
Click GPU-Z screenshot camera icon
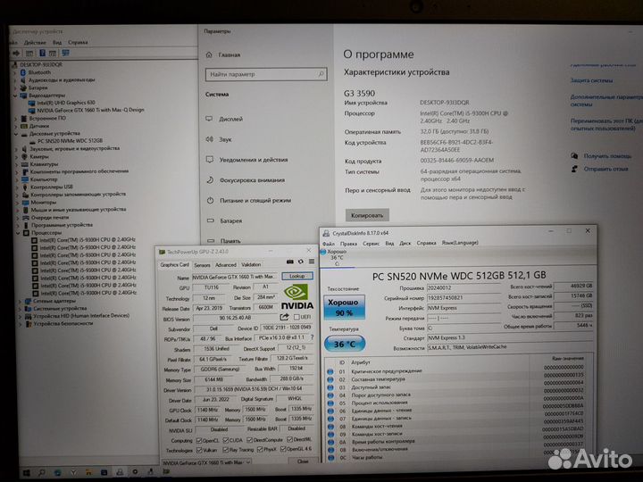(290, 262)
